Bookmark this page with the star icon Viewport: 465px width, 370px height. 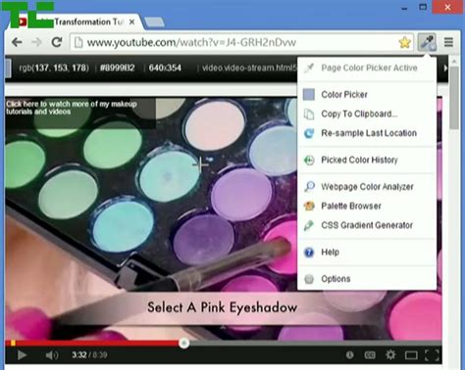coord(404,42)
